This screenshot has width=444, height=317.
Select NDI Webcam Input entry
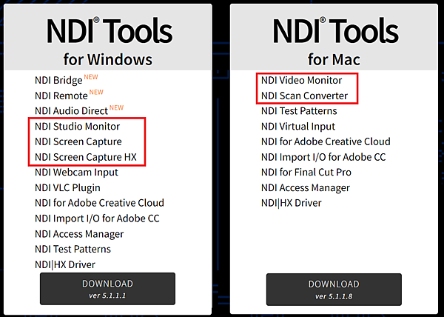point(76,173)
